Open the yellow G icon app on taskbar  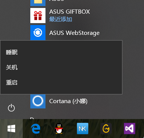pyautogui.click(x=106, y=129)
